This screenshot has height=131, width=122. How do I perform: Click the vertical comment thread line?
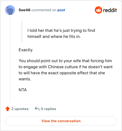[x=10, y=58]
